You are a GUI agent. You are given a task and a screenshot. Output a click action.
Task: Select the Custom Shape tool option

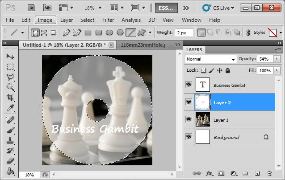point(142,33)
